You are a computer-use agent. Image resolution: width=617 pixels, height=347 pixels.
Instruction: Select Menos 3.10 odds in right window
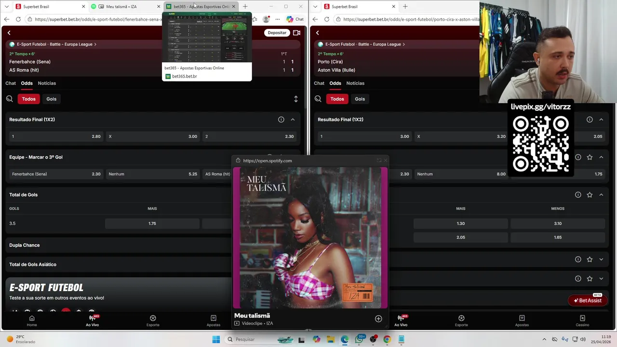[558, 224]
